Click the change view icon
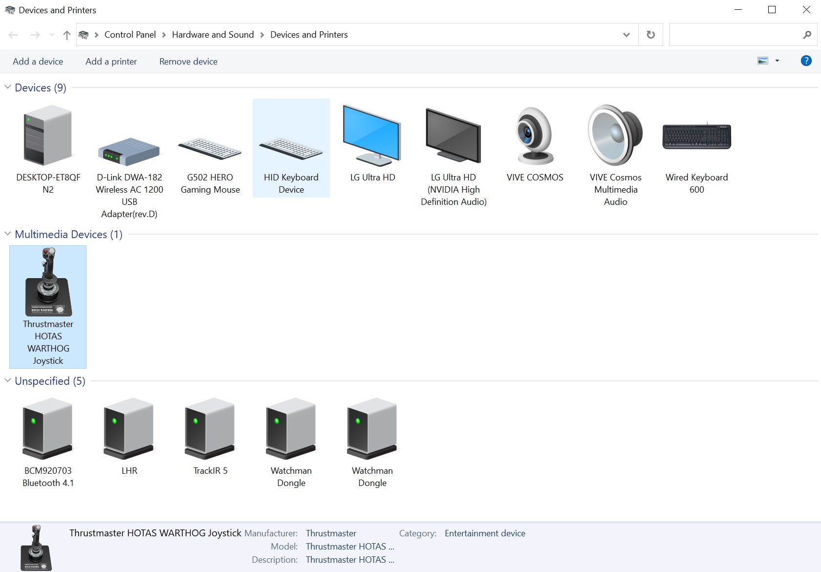 (763, 61)
